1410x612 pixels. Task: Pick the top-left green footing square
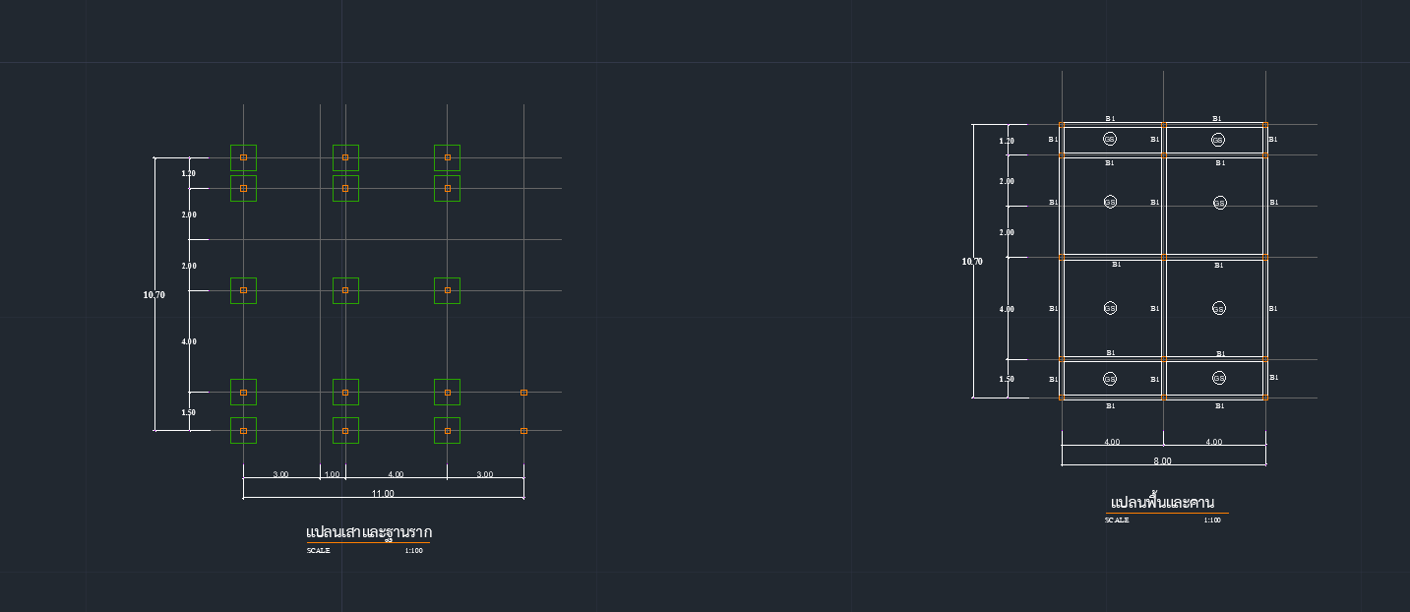point(243,157)
